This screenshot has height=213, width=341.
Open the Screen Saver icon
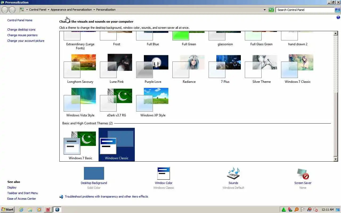pyautogui.click(x=303, y=174)
